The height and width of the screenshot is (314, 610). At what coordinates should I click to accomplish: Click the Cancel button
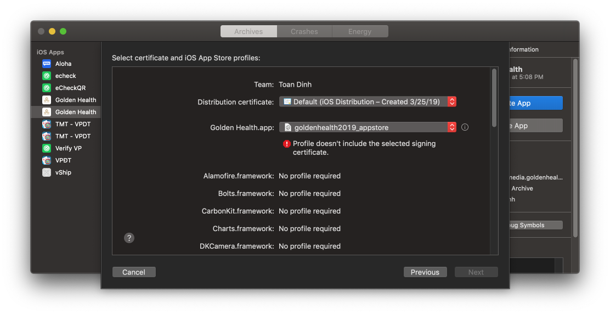click(134, 272)
